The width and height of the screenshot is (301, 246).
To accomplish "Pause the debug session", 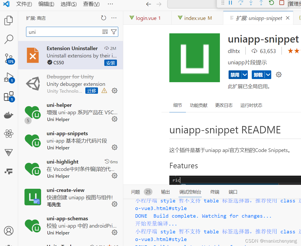I will coord(230,3).
